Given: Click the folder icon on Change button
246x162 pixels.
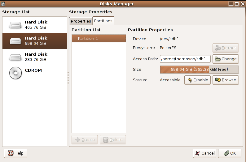Looking at the screenshot, I should point(217,59).
